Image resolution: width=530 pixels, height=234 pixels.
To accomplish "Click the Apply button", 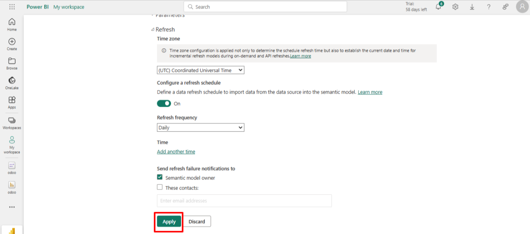I will point(169,221).
